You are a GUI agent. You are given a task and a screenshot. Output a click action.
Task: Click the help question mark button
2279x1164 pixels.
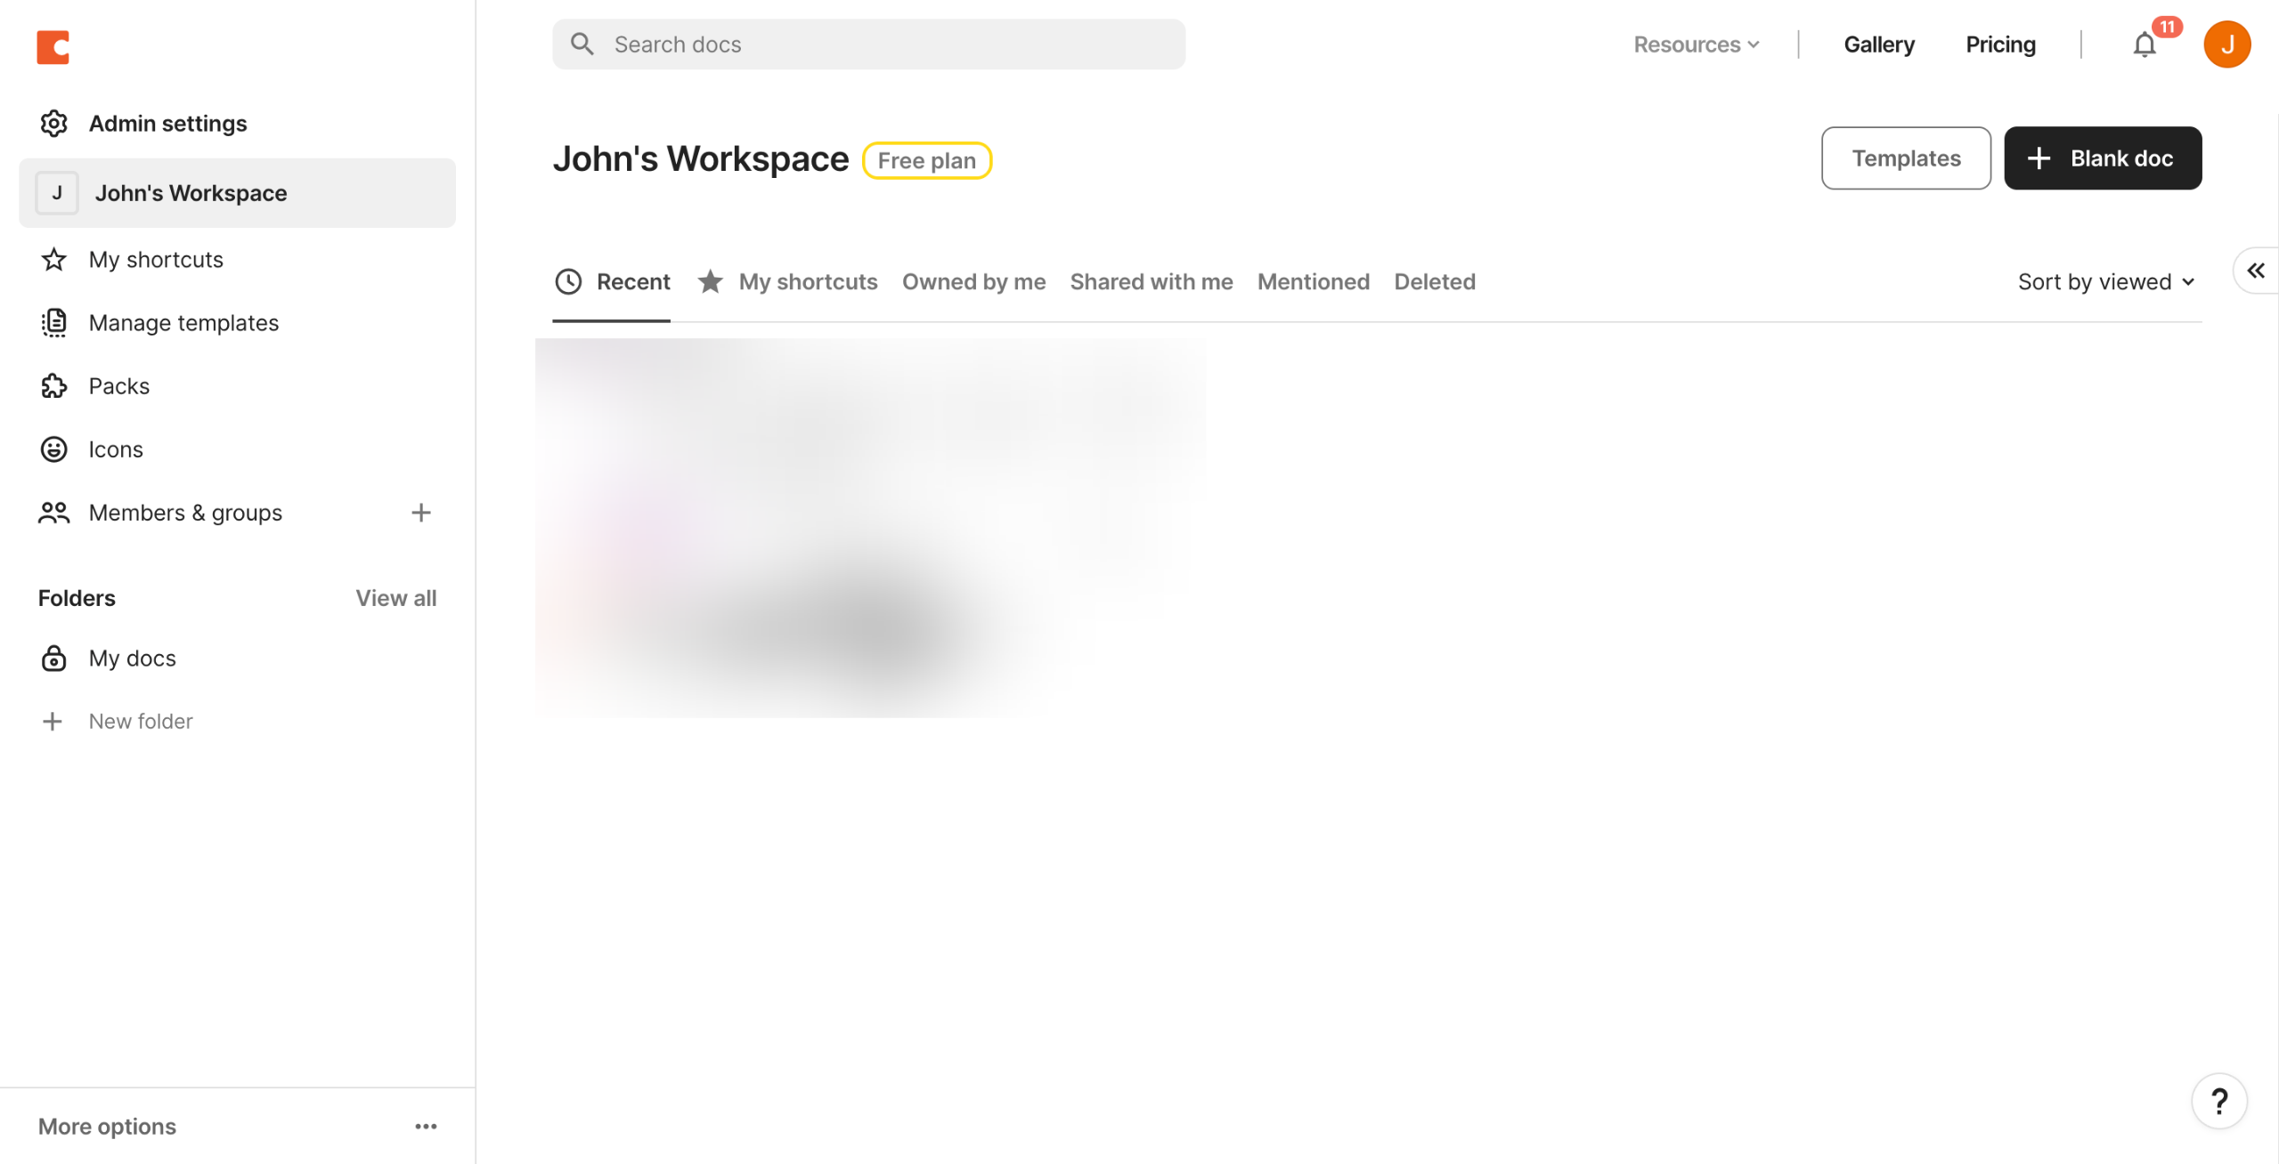point(2218,1101)
